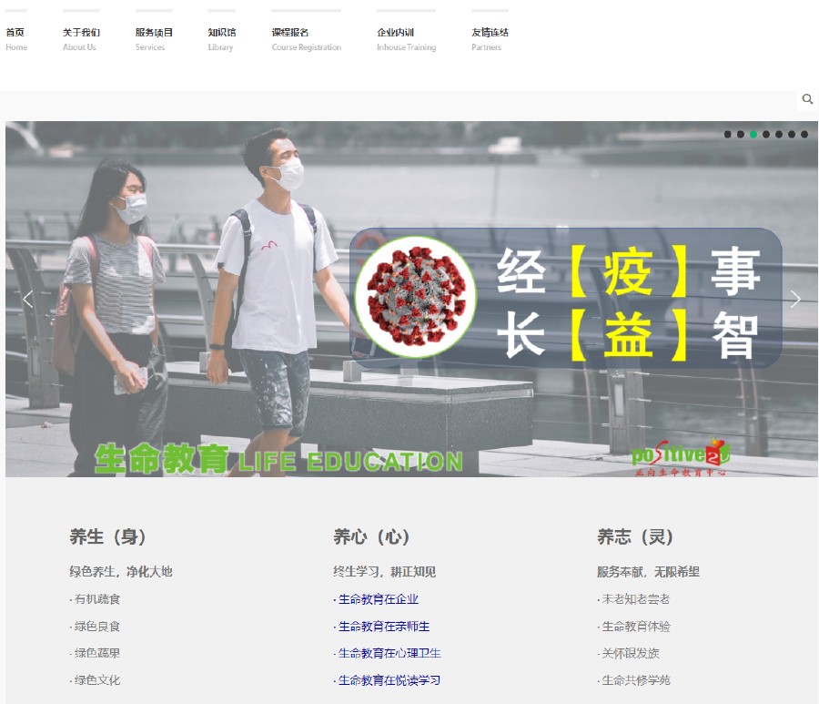Click the Positive2U logo on banner
The width and height of the screenshot is (819, 704).
(681, 457)
